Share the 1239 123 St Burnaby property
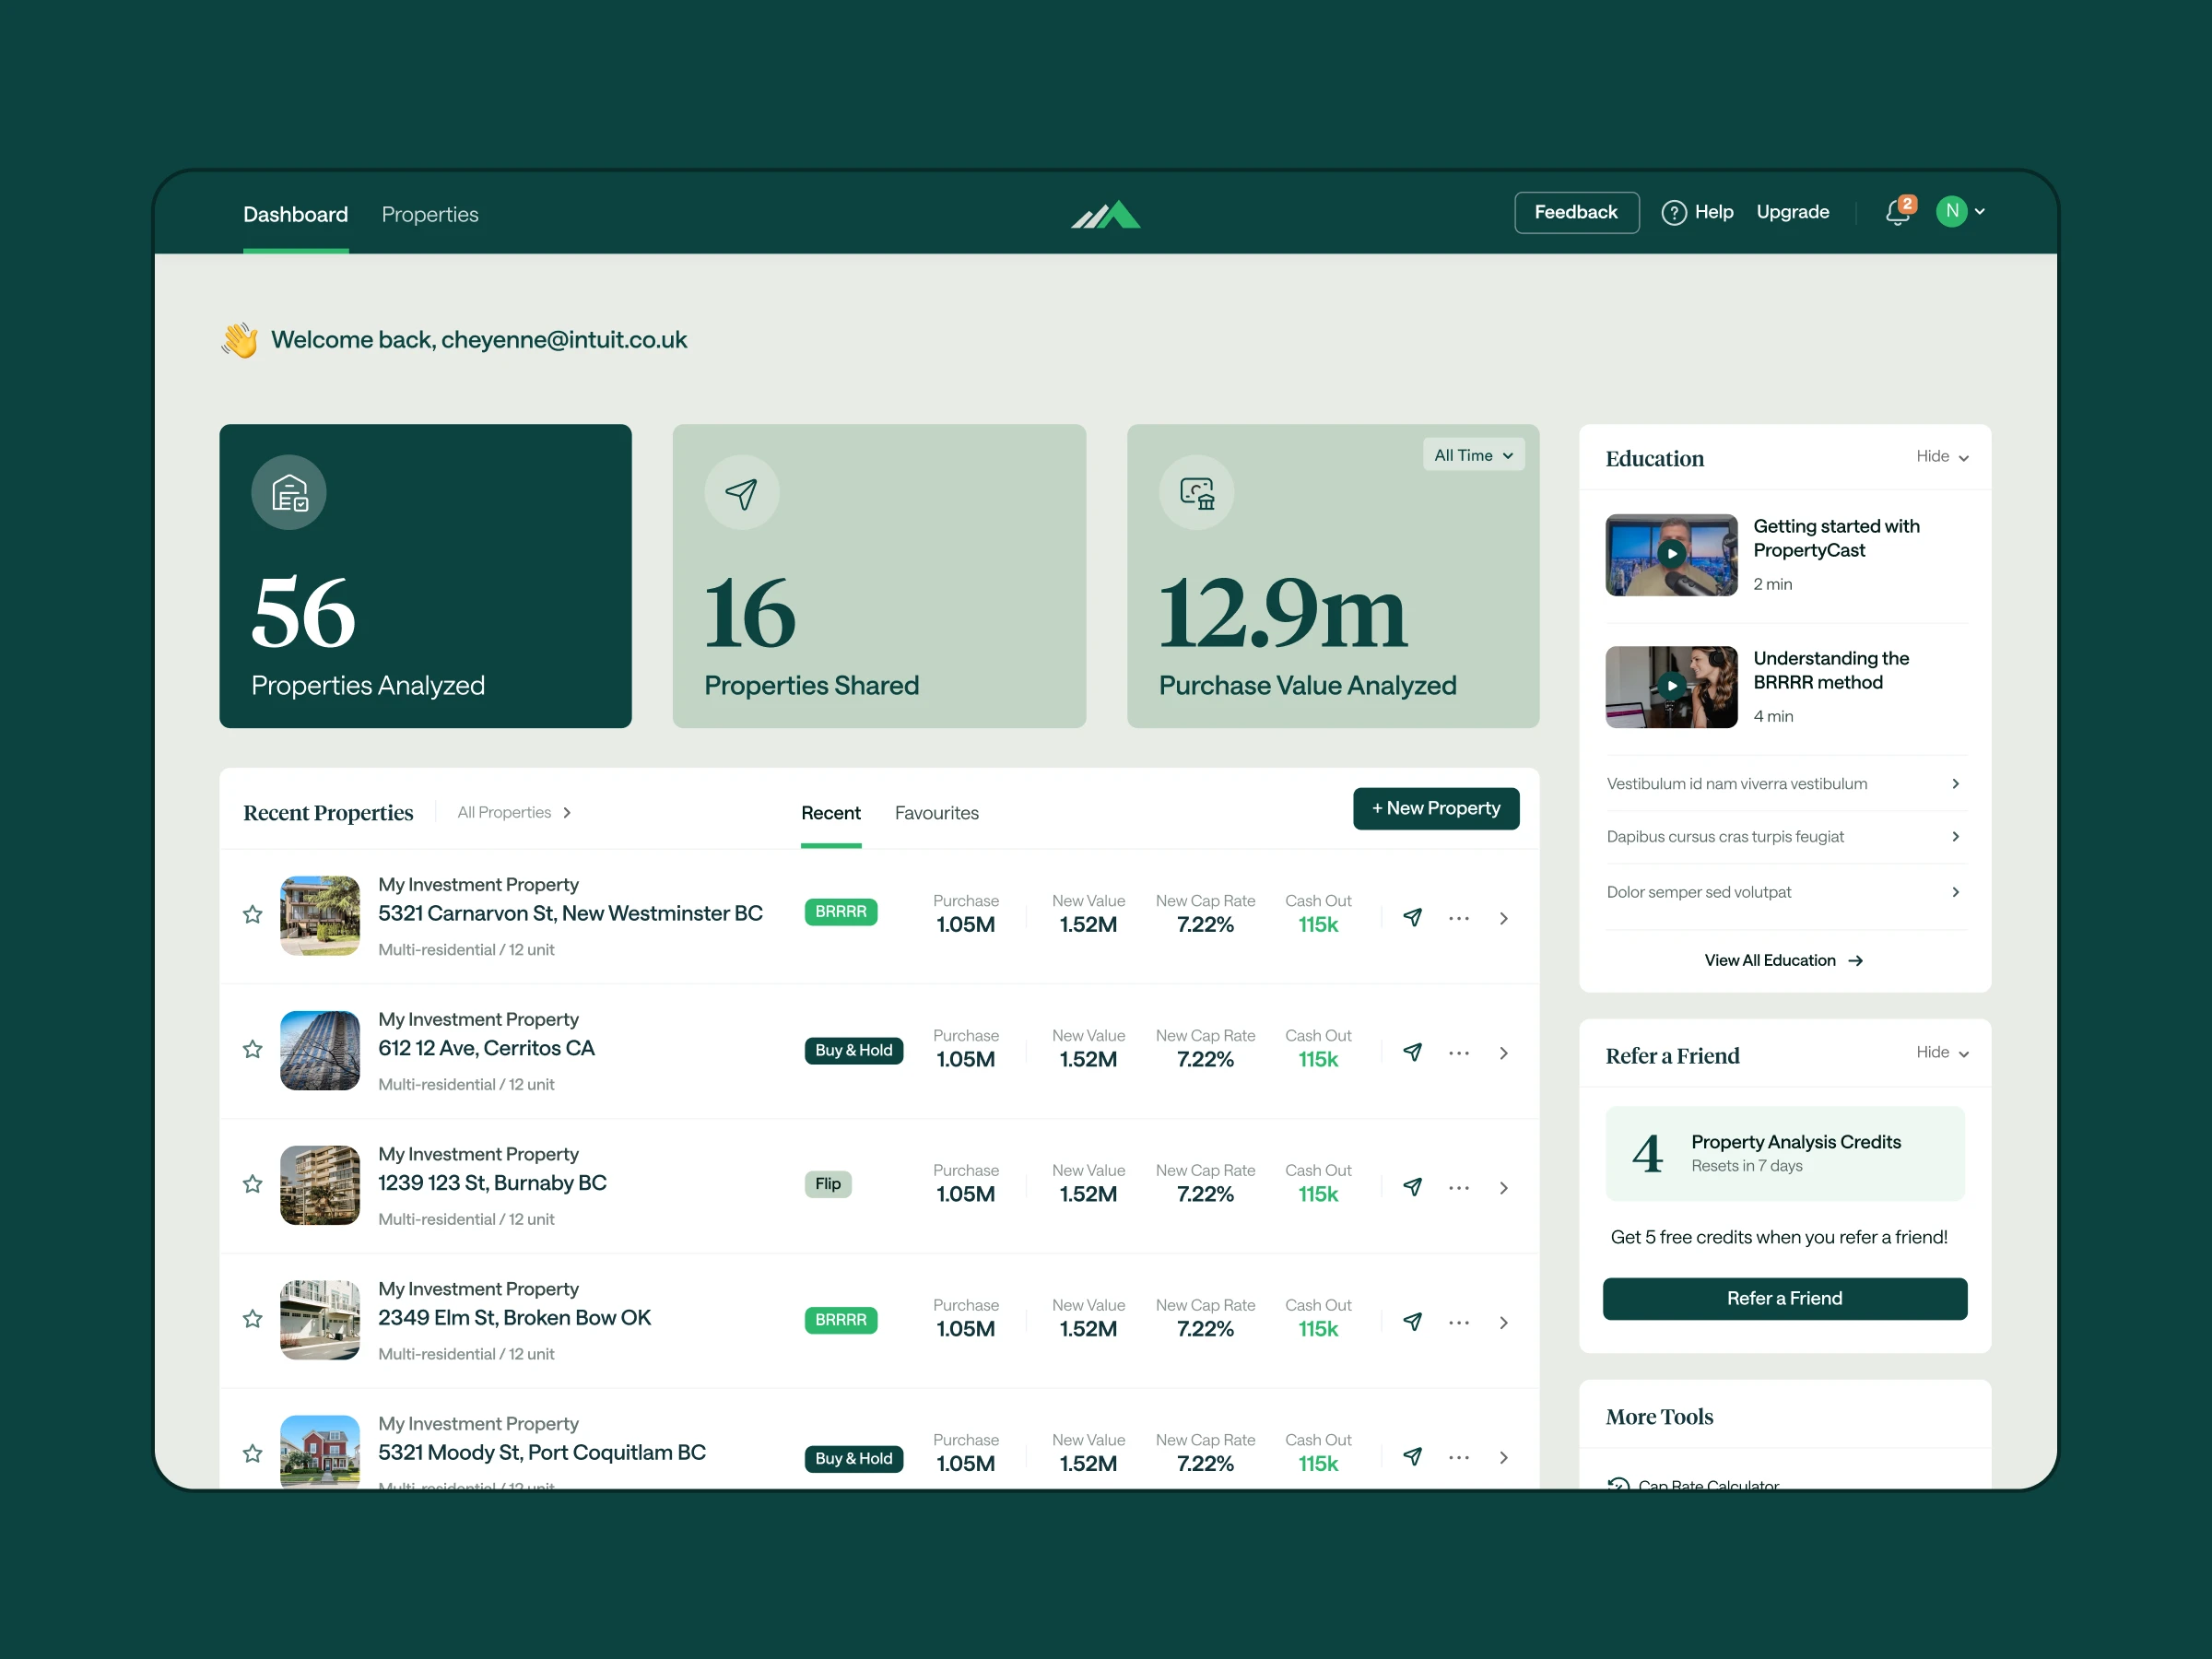Viewport: 2212px width, 1659px height. [x=1412, y=1187]
